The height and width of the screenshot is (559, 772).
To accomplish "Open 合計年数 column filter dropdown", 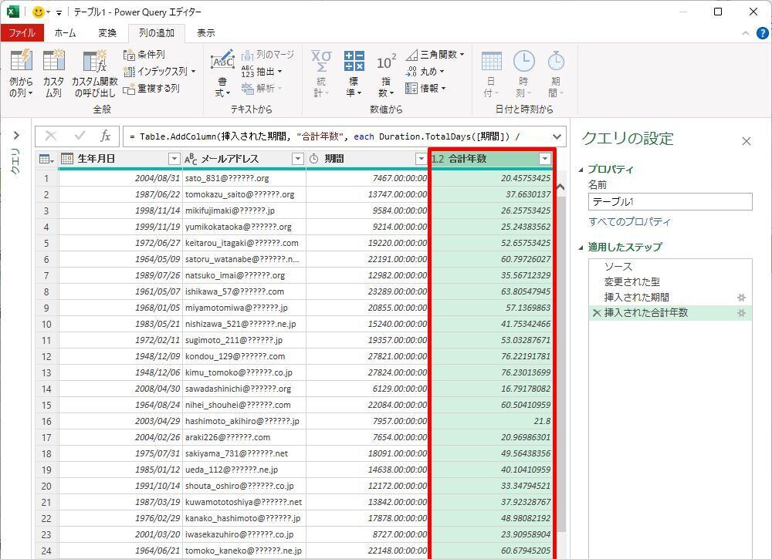I will click(x=545, y=159).
